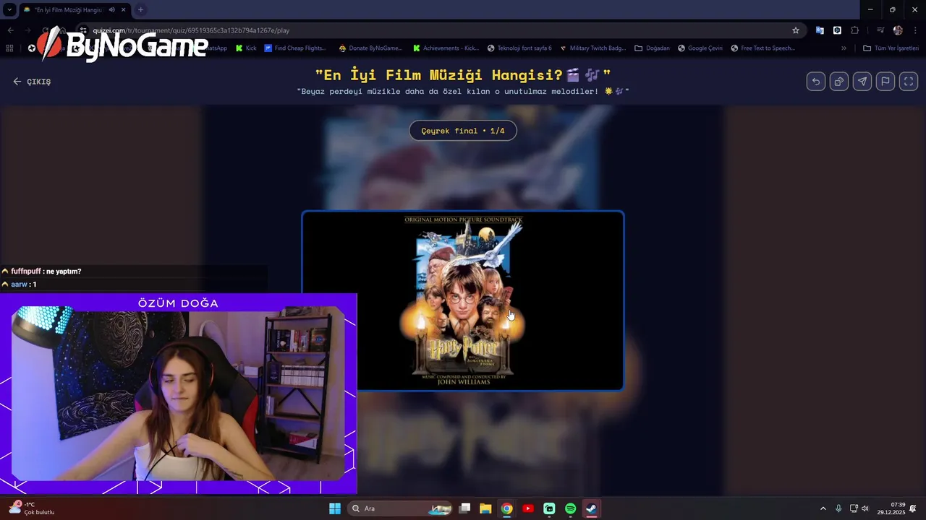Open the 'Google Çeviri' bookmark
This screenshot has width=926, height=520.
point(700,48)
